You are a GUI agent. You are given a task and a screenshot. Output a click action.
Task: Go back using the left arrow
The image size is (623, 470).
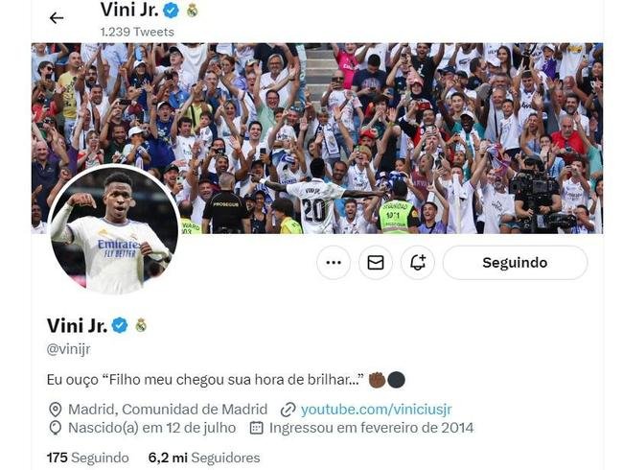point(57,18)
